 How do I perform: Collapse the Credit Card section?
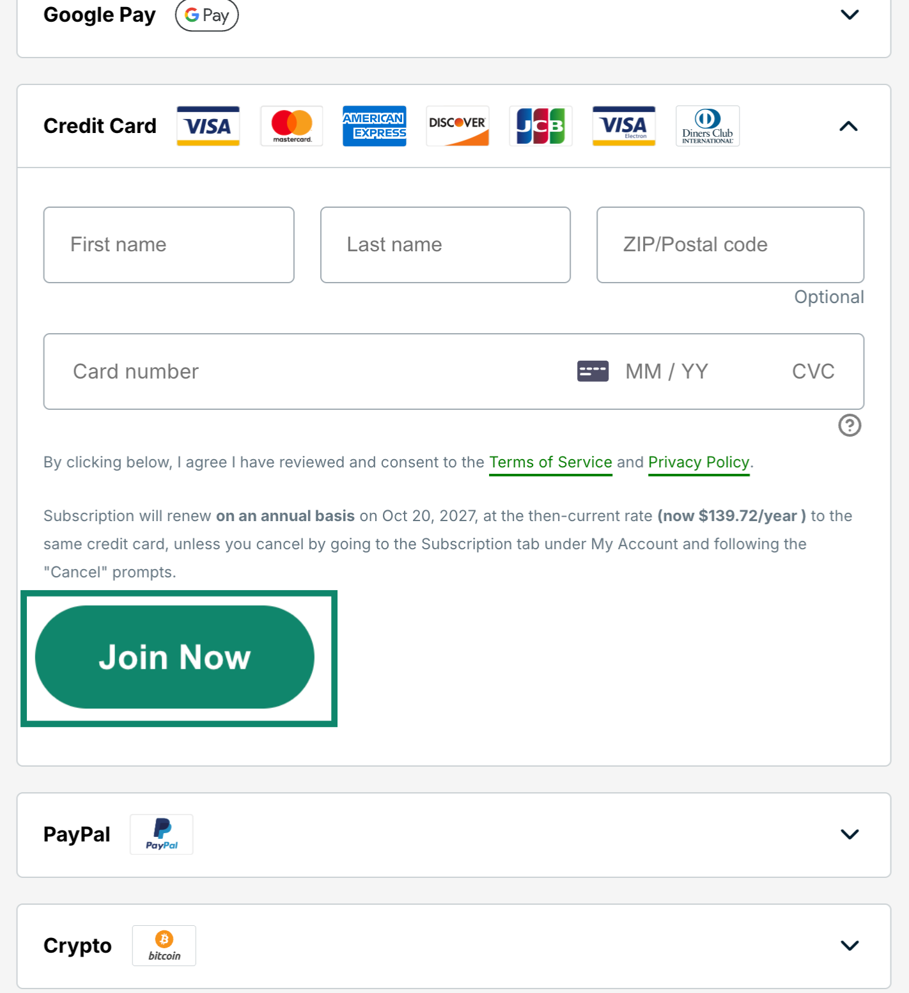click(x=849, y=126)
